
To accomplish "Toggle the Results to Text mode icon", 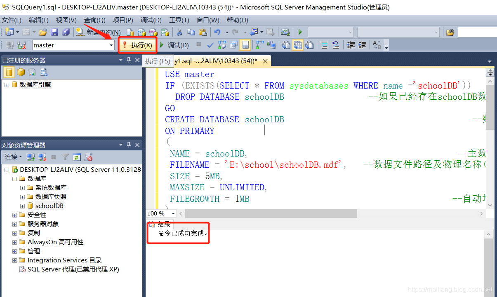I will pos(286,45).
